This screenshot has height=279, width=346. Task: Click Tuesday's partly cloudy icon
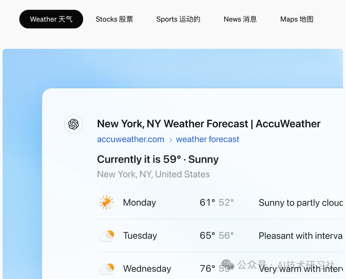pos(107,235)
